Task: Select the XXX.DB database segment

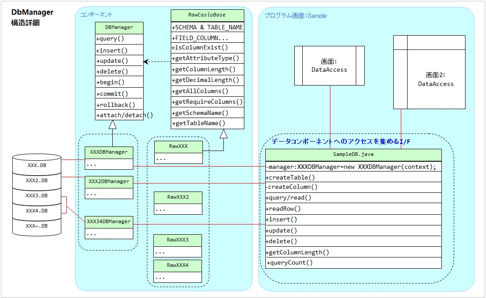Action: [x=37, y=165]
